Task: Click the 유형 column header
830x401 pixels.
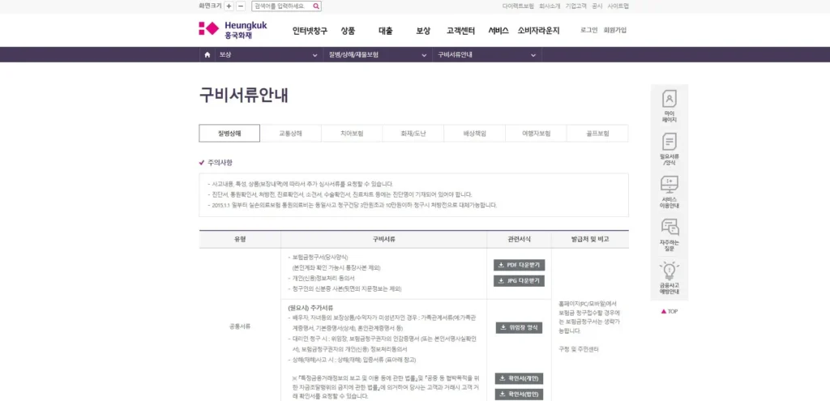Action: pyautogui.click(x=240, y=239)
